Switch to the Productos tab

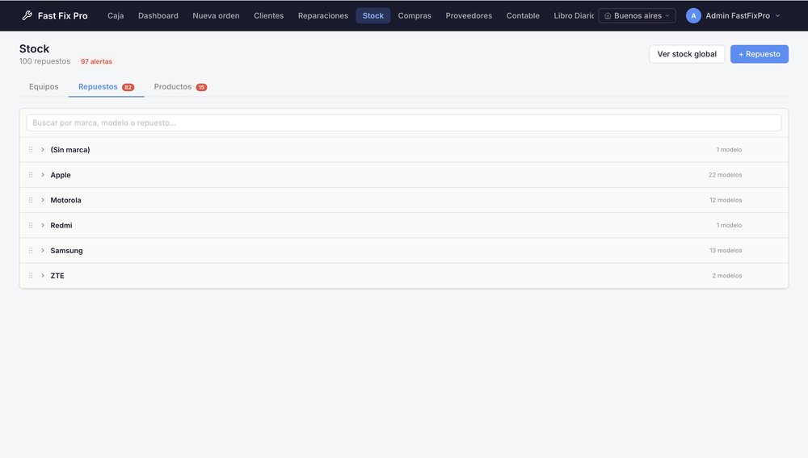[180, 87]
